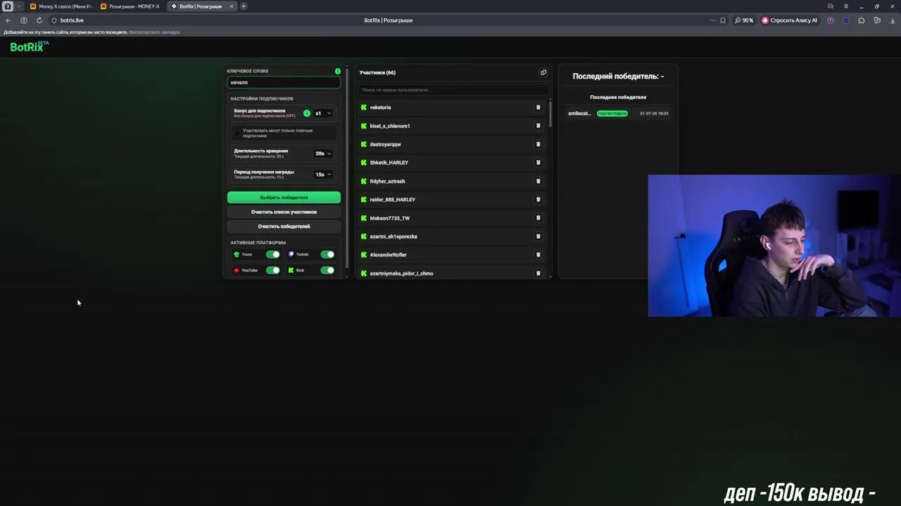Screen dimensions: 901x506
Task: Close the BotRix | Розыгрыши tab
Action: coord(231,6)
